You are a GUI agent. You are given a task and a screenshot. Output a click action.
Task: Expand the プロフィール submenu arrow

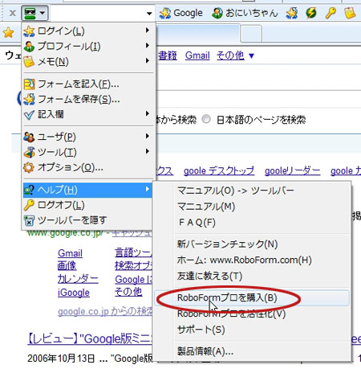pos(148,46)
